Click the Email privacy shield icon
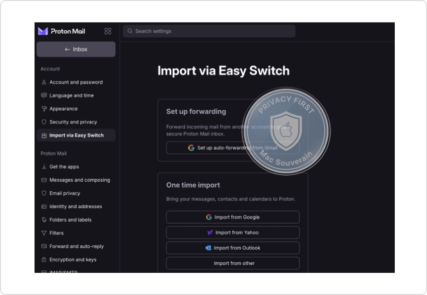427x295 pixels. [44, 193]
